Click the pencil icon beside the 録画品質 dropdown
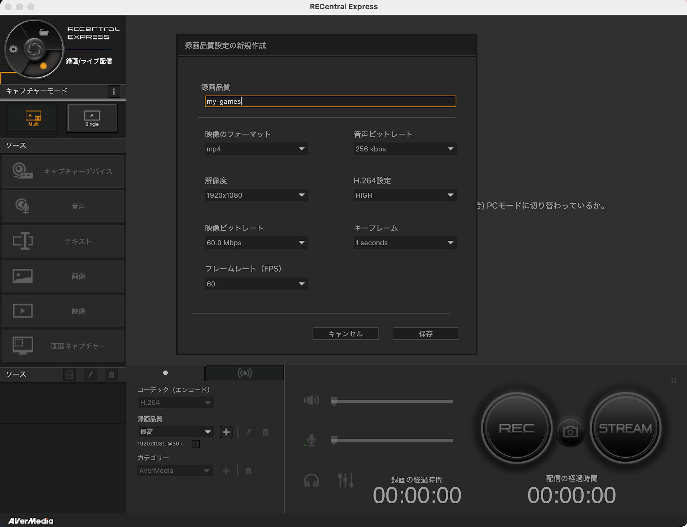Image resolution: width=687 pixels, height=527 pixels. coord(248,432)
